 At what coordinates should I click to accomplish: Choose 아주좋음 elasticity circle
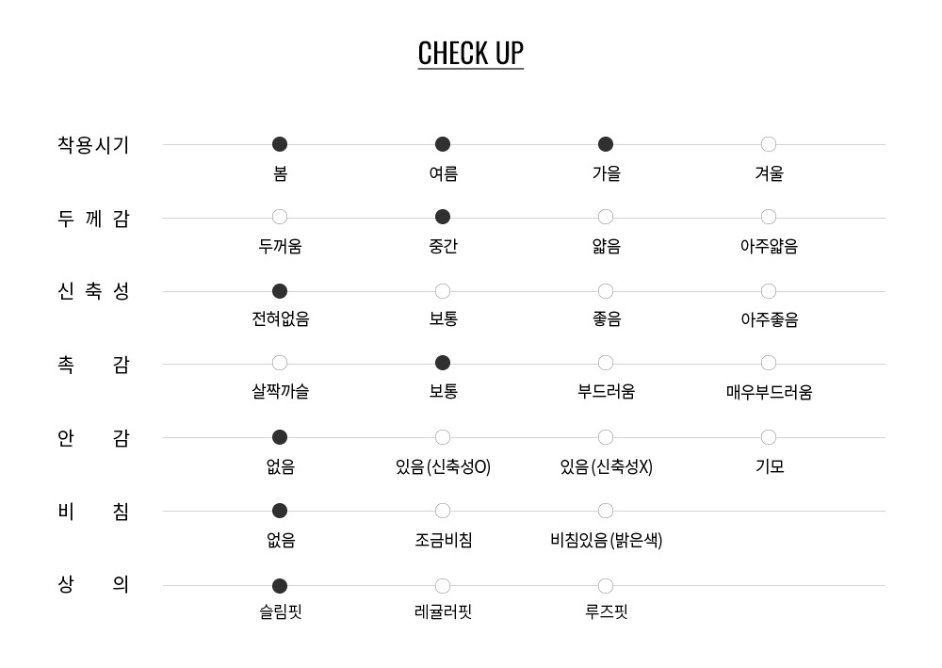[x=769, y=291]
